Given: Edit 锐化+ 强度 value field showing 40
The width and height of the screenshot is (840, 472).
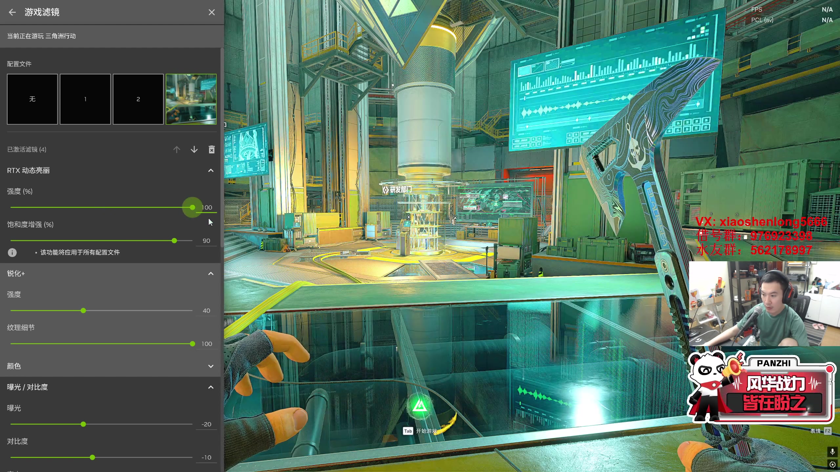Looking at the screenshot, I should (x=206, y=310).
